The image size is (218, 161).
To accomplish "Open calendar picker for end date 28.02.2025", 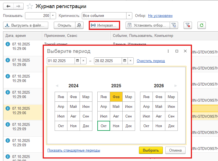I will point(125,61).
